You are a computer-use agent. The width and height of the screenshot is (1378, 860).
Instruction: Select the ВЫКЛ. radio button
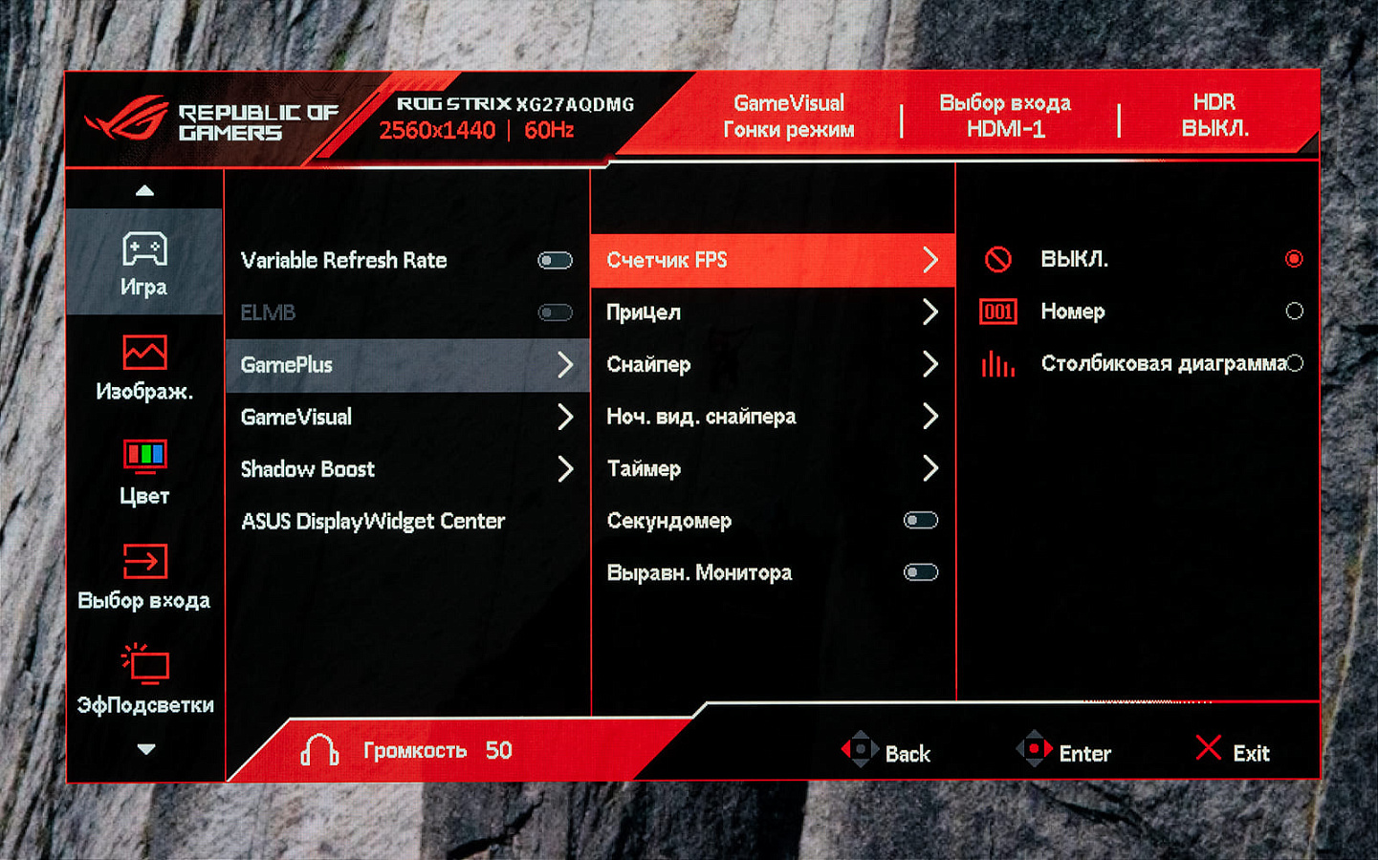[x=1294, y=259]
